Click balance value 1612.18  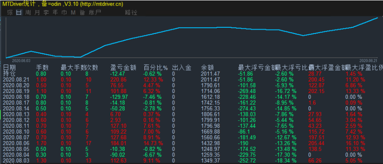(210, 97)
